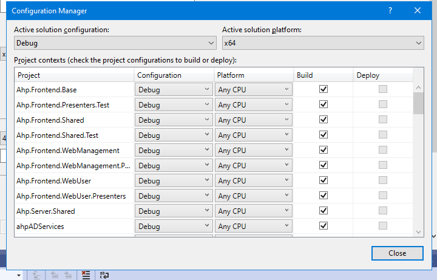Close the Configuration Manager with the X
The height and width of the screenshot is (280, 437).
click(x=418, y=10)
